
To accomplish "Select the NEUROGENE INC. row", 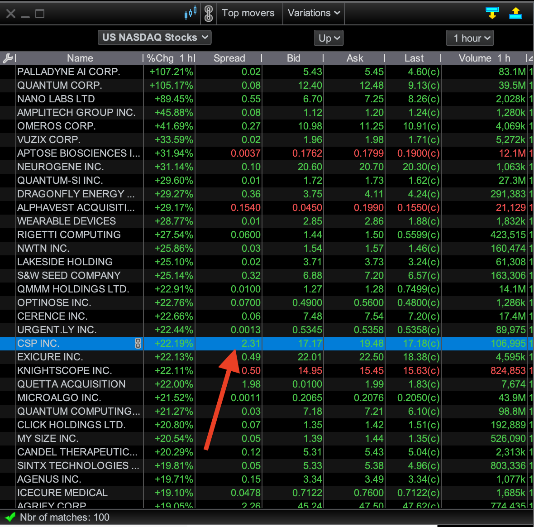I will pyautogui.click(x=267, y=167).
